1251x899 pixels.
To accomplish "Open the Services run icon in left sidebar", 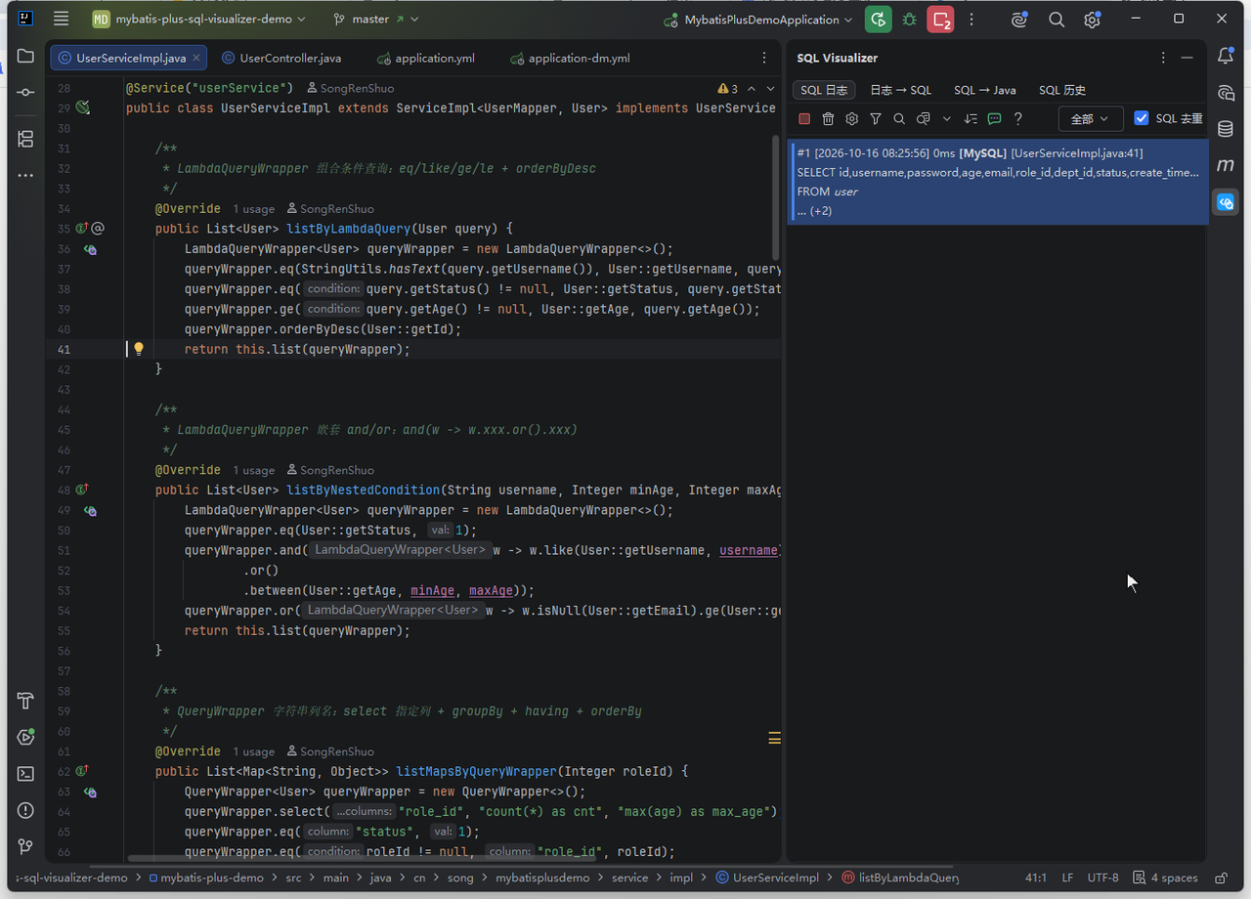I will pyautogui.click(x=25, y=737).
